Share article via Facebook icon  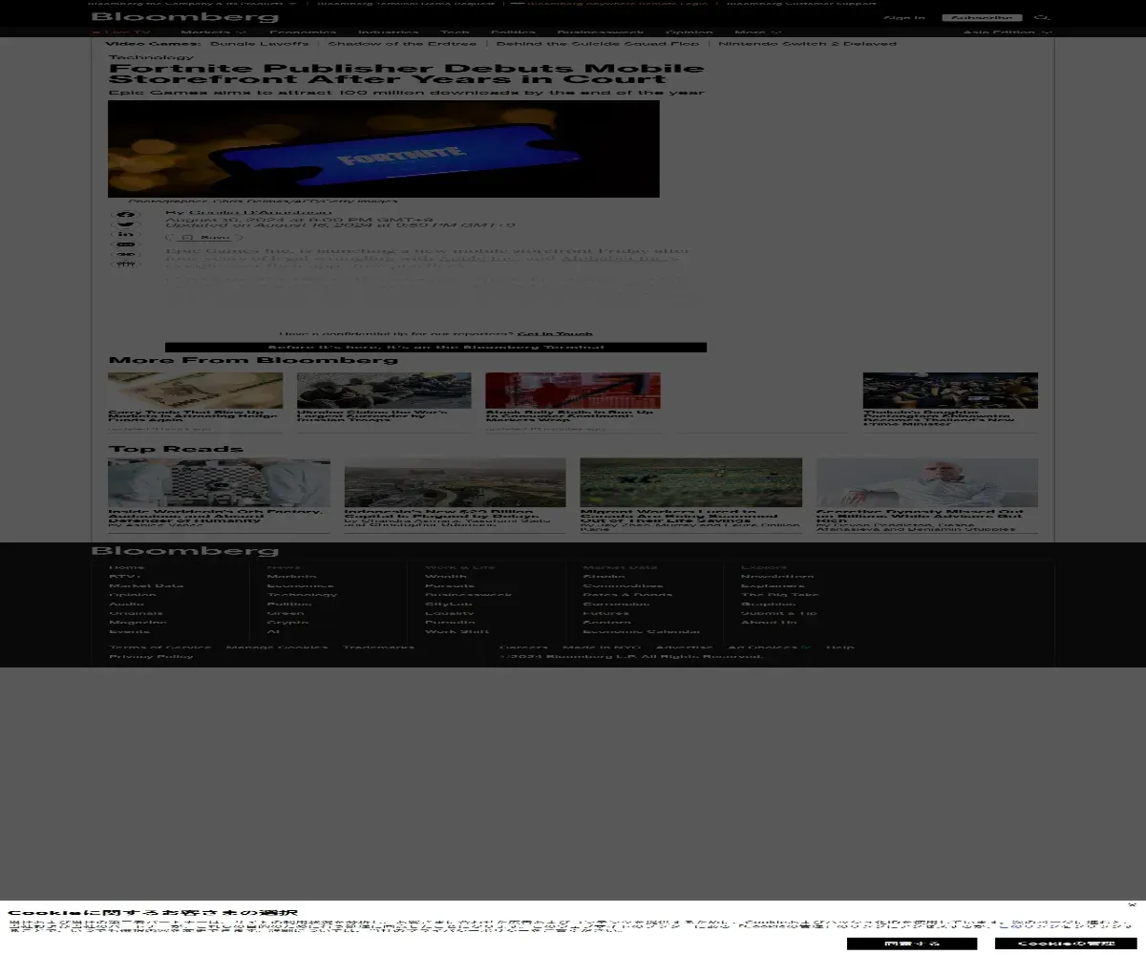pyautogui.click(x=126, y=215)
